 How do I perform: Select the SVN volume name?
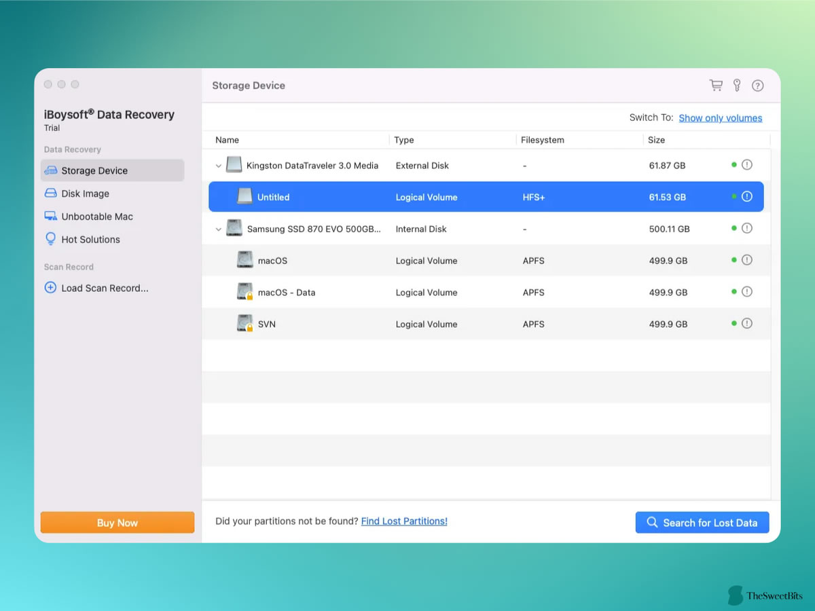[x=267, y=325]
